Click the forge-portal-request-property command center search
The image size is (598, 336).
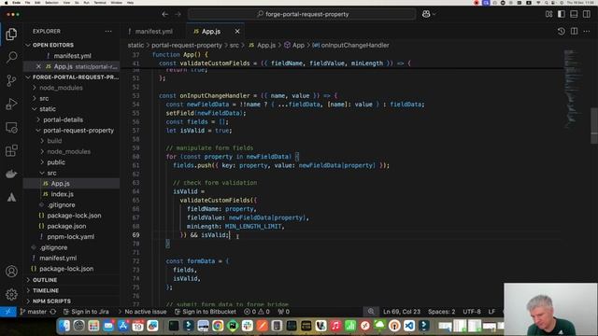pos(302,14)
